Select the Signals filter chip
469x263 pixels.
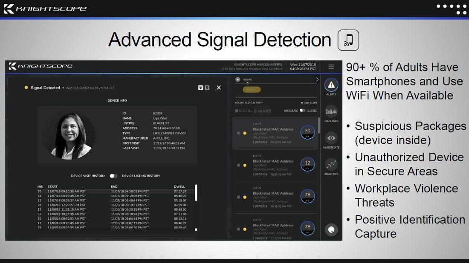pyautogui.click(x=252, y=89)
